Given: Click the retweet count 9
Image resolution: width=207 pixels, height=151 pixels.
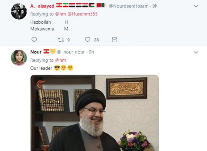Looking at the screenshot, I should tap(68, 40).
